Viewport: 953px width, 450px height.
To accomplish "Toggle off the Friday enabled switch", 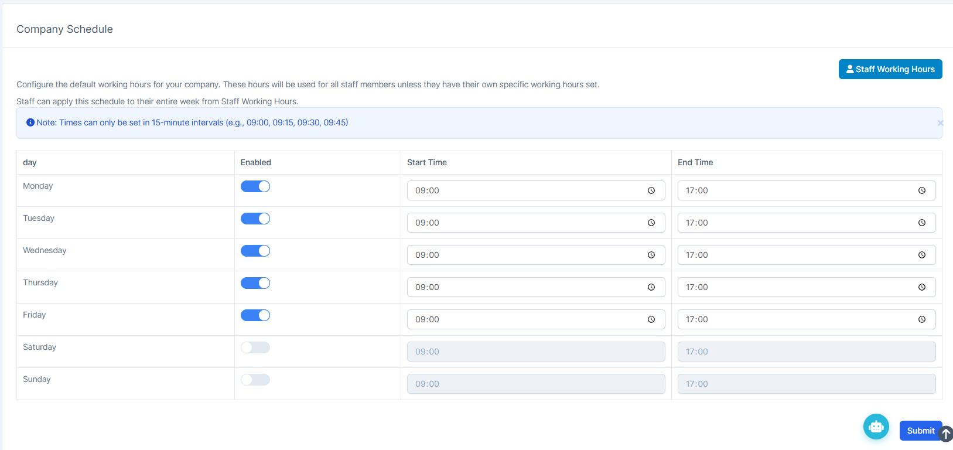I will [x=255, y=315].
